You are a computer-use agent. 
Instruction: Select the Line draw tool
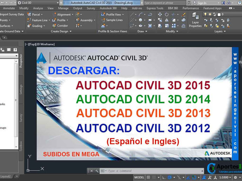click(132, 14)
